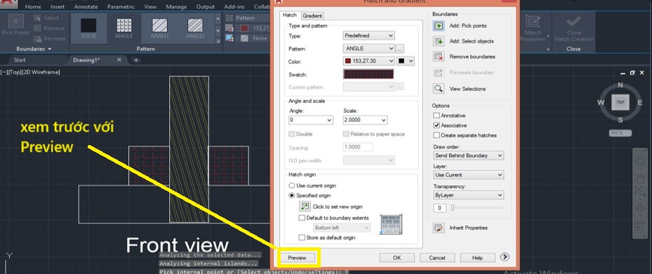The height and width of the screenshot is (274, 652).
Task: Open the Output ribbon tab
Action: coord(206,6)
